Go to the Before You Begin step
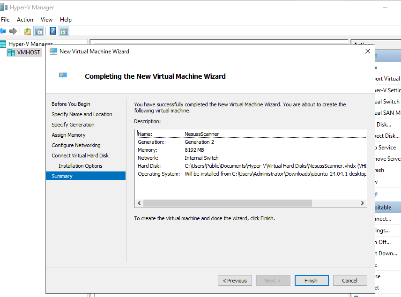 click(71, 104)
